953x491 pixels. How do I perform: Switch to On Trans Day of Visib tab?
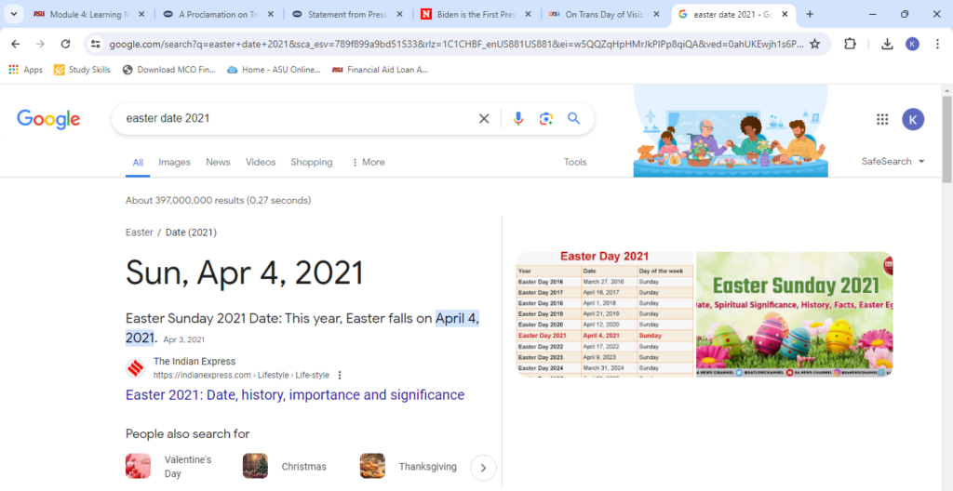coord(604,14)
